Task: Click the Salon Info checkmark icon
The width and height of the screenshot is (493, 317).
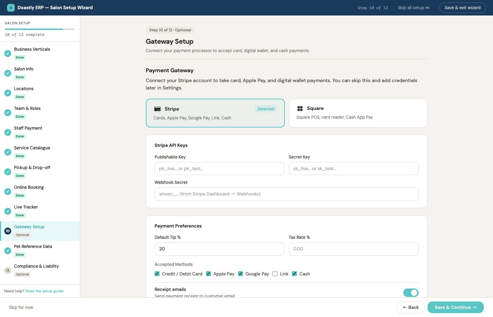Action: [x=8, y=73]
